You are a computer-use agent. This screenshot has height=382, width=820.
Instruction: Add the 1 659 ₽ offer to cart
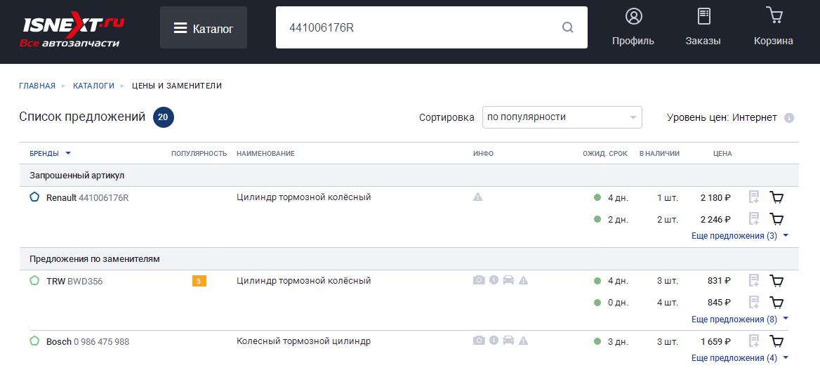click(x=777, y=341)
